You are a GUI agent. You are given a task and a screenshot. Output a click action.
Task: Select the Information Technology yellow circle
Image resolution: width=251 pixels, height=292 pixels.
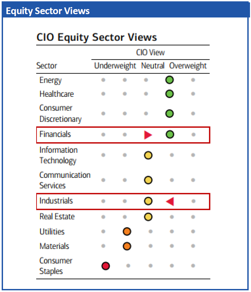click(148, 155)
